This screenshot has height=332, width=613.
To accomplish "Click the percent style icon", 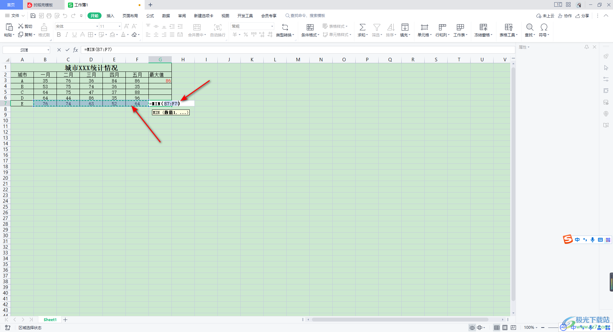I will click(x=246, y=34).
